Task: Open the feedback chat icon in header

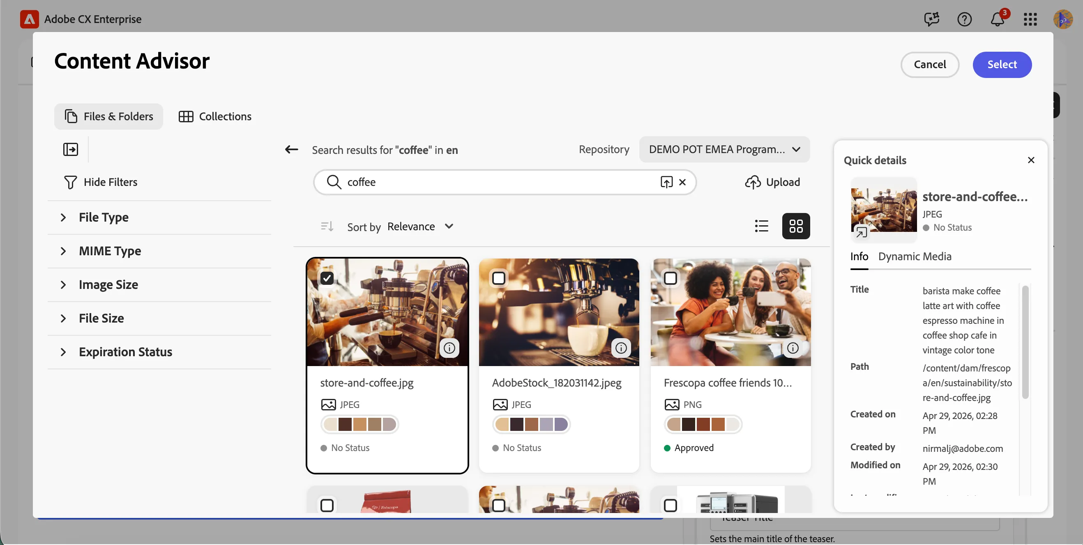Action: pyautogui.click(x=932, y=19)
